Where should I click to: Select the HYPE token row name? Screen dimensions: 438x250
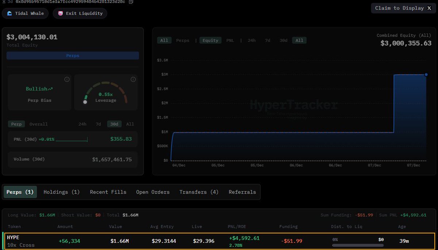point(13,237)
